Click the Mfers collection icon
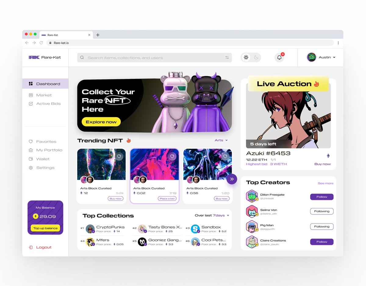Screen dimensions: 366x286 click(90, 242)
